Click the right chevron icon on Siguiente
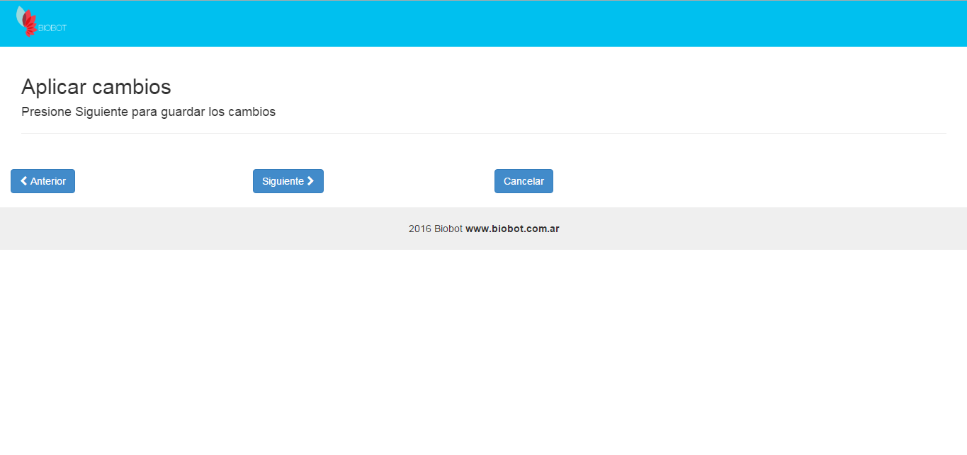Viewport: 967px width, 455px height. [x=310, y=181]
